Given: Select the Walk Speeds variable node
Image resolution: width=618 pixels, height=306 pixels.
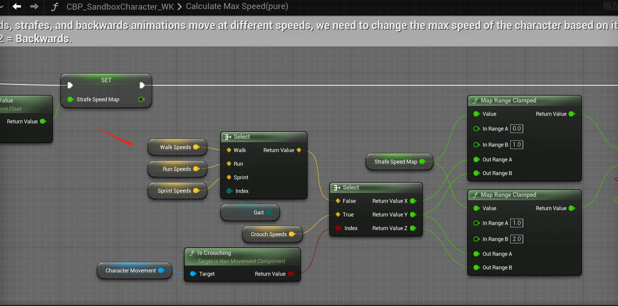Looking at the screenshot, I should tap(177, 147).
